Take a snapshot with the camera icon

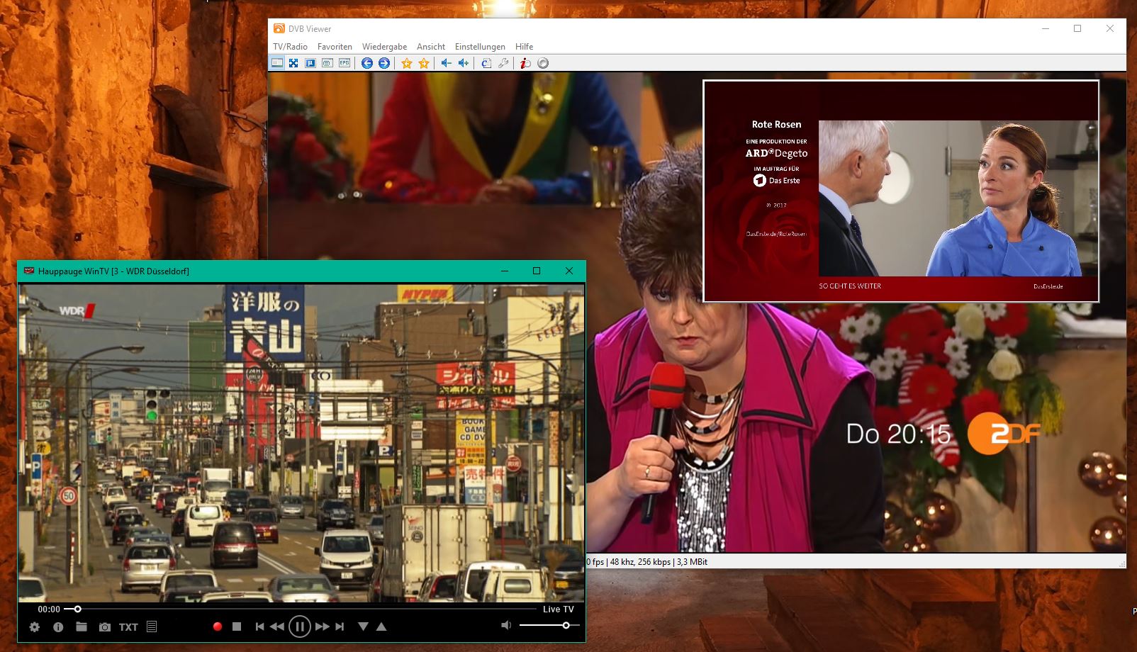click(x=105, y=627)
